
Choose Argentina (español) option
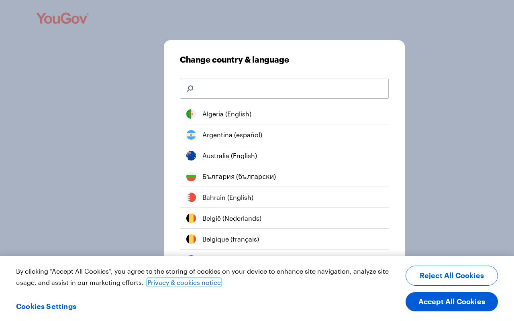click(x=284, y=135)
